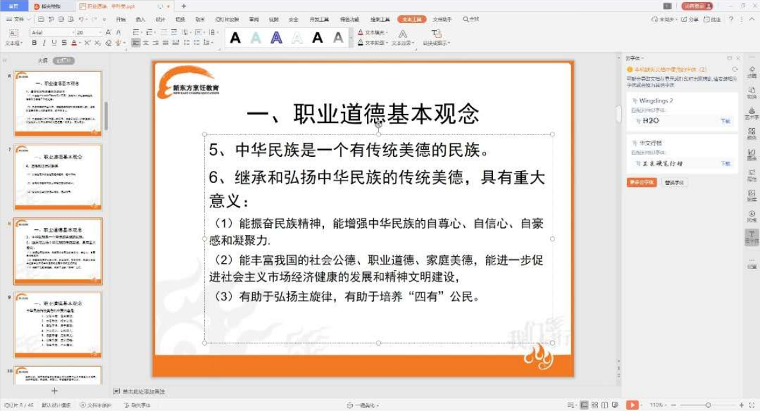This screenshot has height=411, width=760.
Task: Click the orange more cloud fonts button
Action: pos(642,182)
